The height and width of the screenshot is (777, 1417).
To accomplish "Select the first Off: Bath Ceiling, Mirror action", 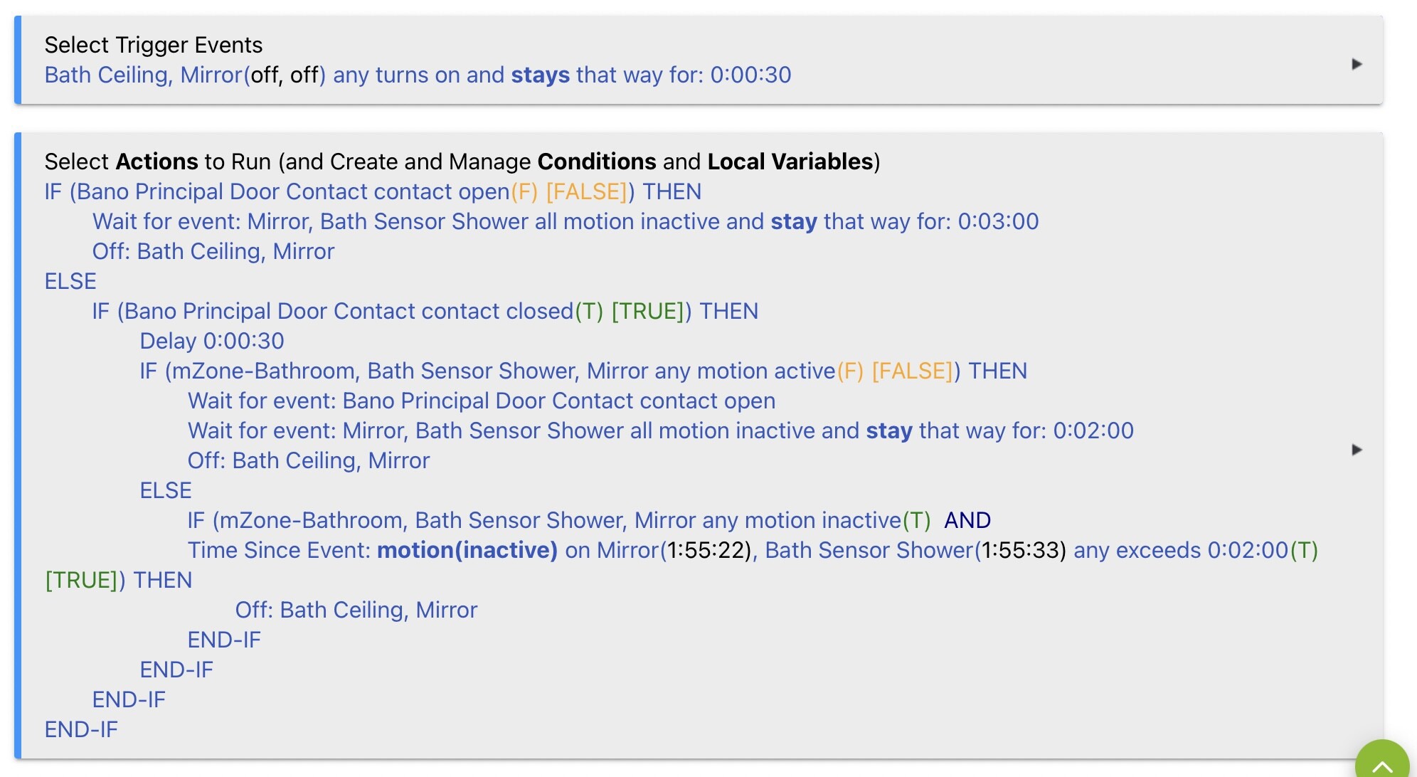I will point(213,251).
